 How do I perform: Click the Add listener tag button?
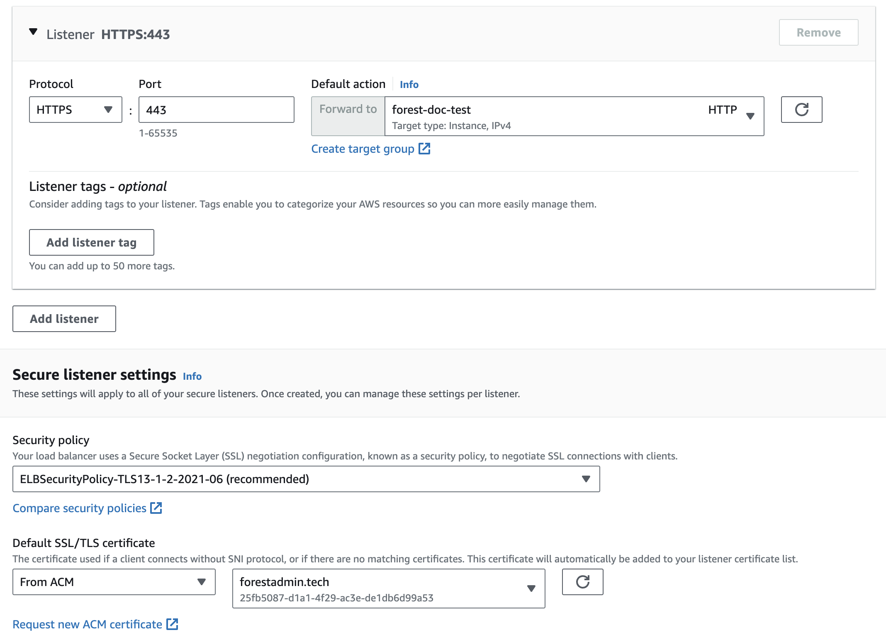tap(91, 242)
